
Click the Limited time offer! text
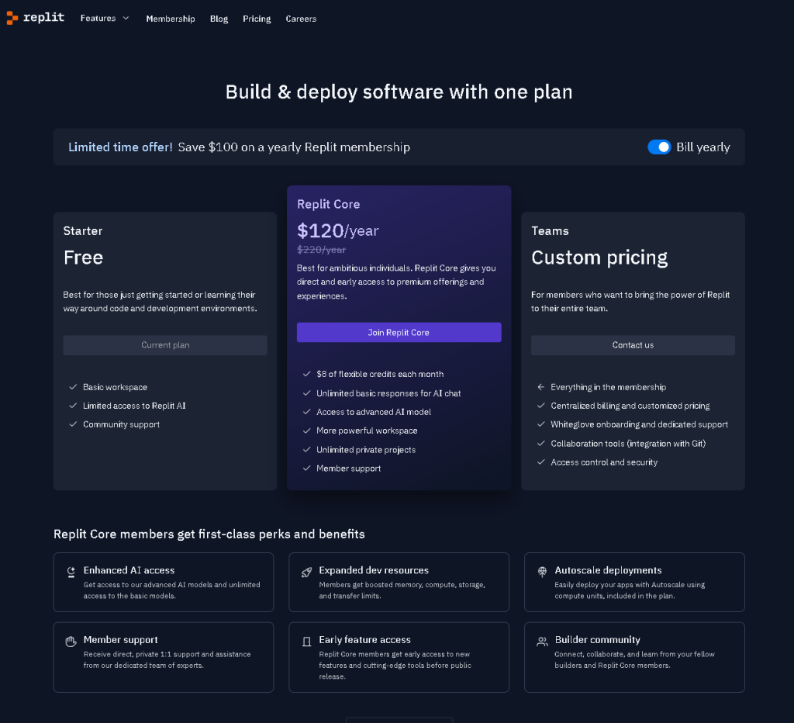120,147
